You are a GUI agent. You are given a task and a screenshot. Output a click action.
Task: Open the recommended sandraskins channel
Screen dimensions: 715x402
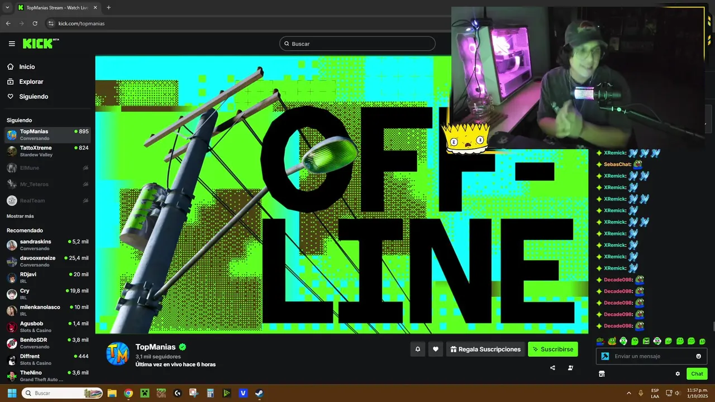tap(47, 245)
